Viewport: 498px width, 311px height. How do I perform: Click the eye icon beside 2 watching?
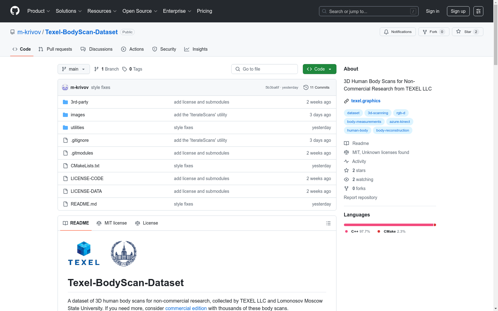point(346,179)
